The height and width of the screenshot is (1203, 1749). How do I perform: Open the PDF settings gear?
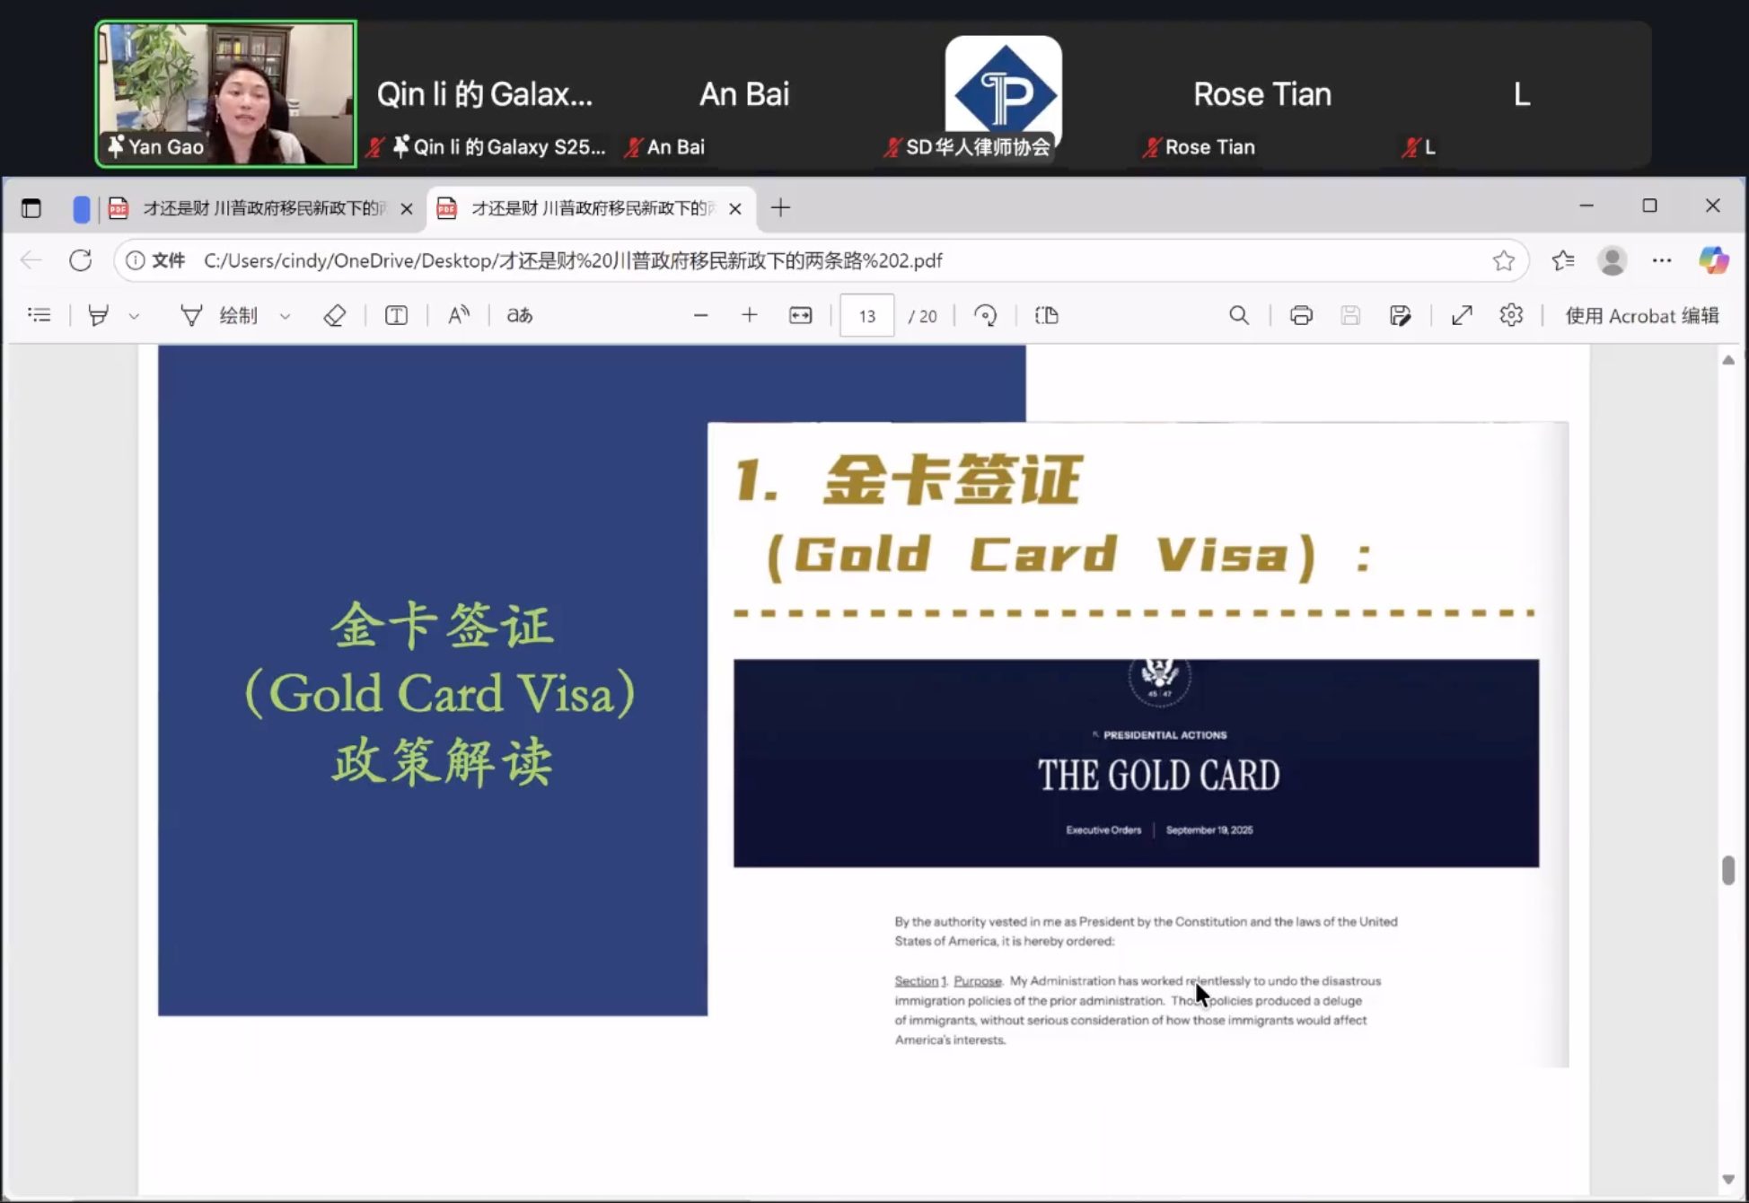[1511, 315]
